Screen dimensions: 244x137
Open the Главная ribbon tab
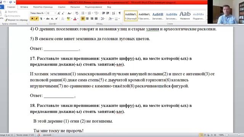point(11,7)
